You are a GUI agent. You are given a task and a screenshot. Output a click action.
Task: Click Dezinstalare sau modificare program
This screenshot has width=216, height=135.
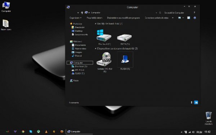pos(123,18)
